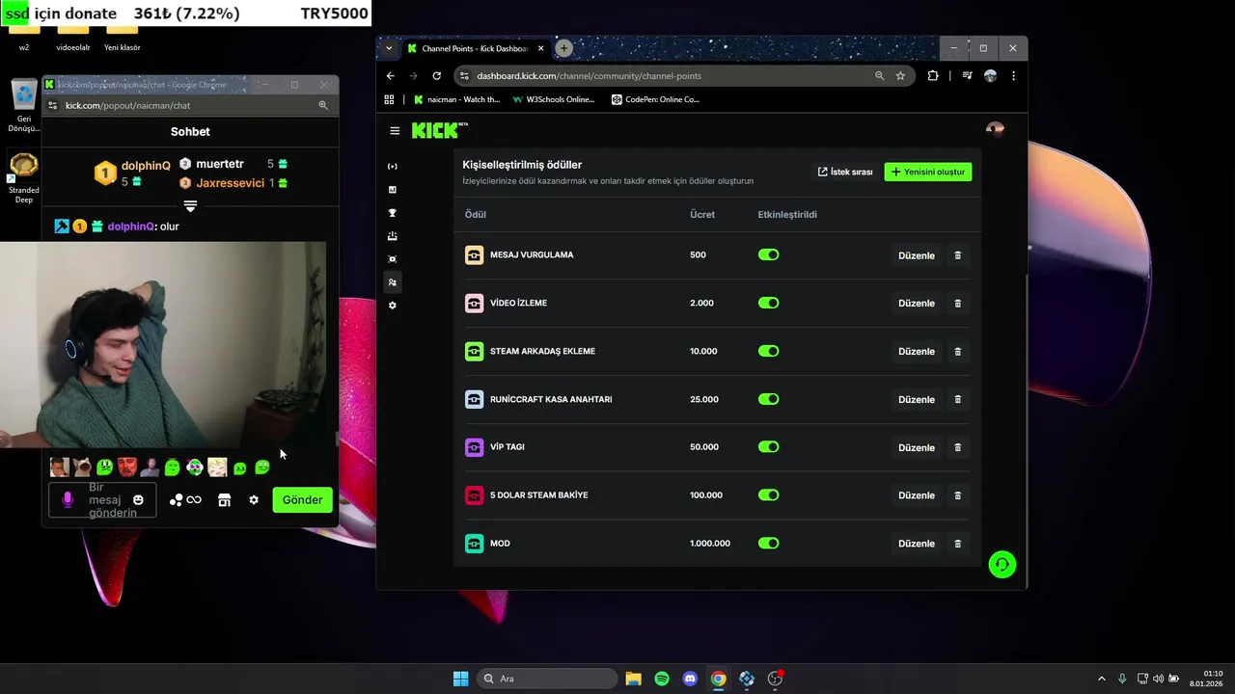1235x694 pixels.
Task: Delete the VİDEO İZLEME reward
Action: [957, 304]
